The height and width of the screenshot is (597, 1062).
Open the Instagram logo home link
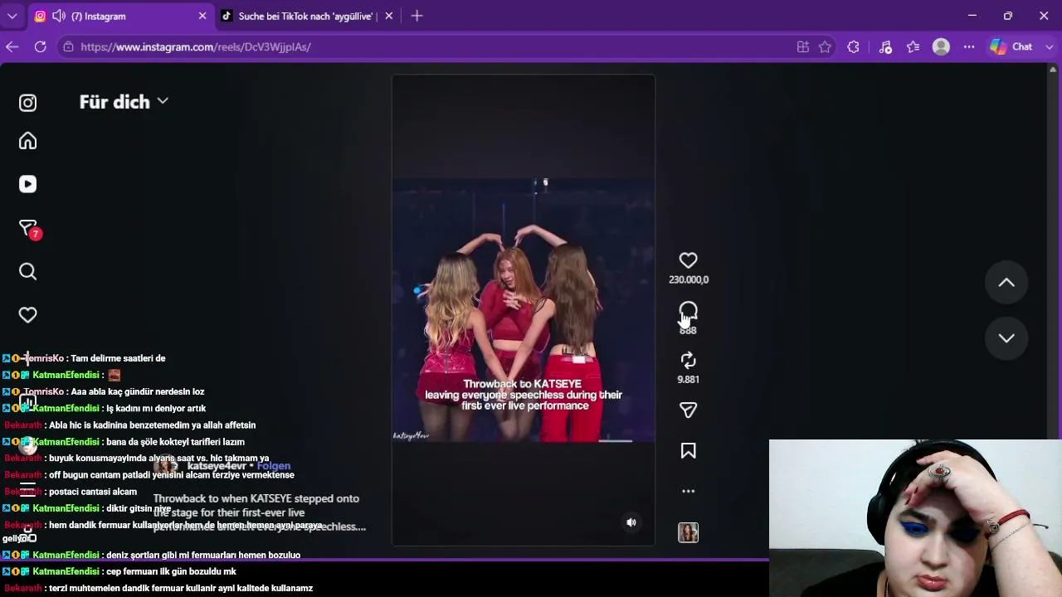click(27, 103)
